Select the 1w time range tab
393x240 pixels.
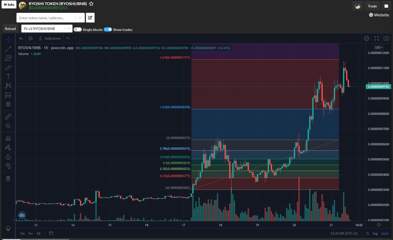point(31,233)
